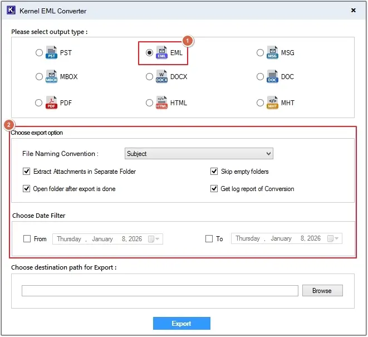Uncheck Extract Attachments in Separate Folder
The height and width of the screenshot is (337, 368).
27,172
